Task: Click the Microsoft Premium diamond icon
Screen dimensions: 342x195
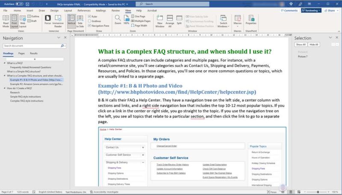Action: 291,4
